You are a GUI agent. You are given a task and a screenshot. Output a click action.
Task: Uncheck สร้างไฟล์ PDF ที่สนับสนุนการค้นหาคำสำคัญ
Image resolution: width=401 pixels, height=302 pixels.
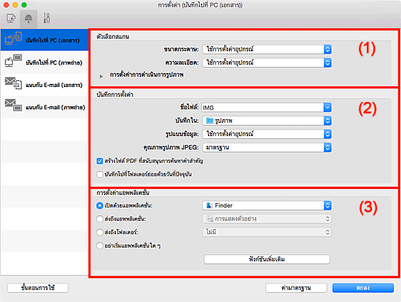click(100, 161)
